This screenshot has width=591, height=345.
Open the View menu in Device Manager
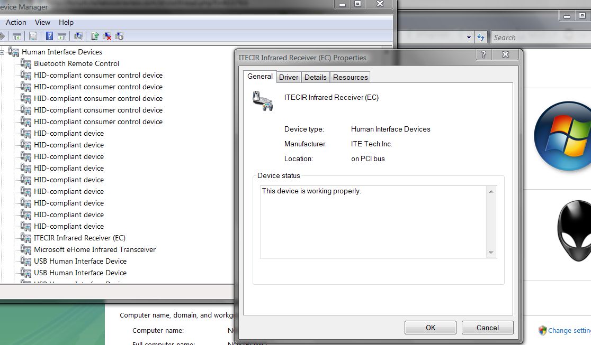point(42,22)
